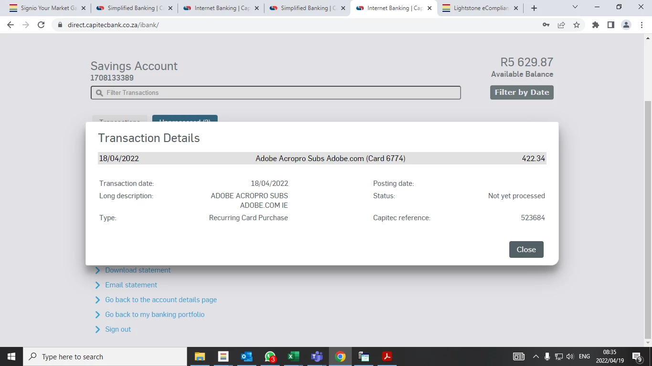Show hidden system tray icons
652x366 pixels.
pyautogui.click(x=536, y=356)
